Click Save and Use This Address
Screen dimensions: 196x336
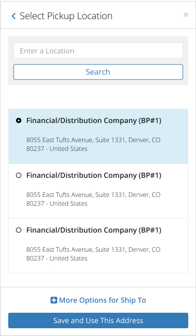click(98, 320)
